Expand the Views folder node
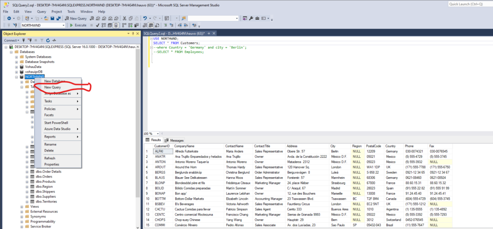This screenshot has width=493, height=229. click(22, 207)
